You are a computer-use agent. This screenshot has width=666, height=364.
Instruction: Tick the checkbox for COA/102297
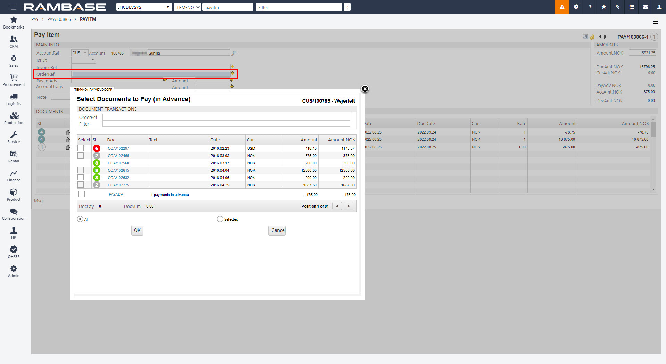coord(81,148)
